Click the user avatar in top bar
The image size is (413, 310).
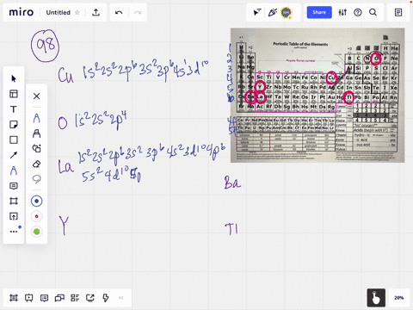[287, 12]
